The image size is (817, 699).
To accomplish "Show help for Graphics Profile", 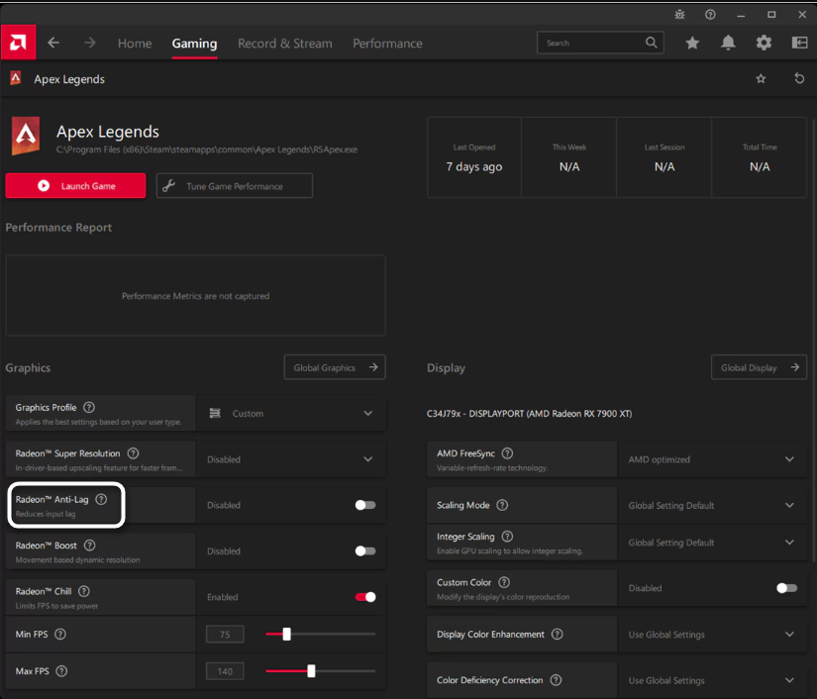I will point(89,407).
